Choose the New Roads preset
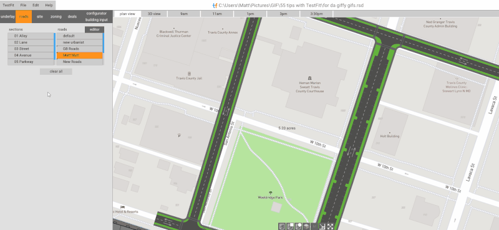 (x=80, y=62)
